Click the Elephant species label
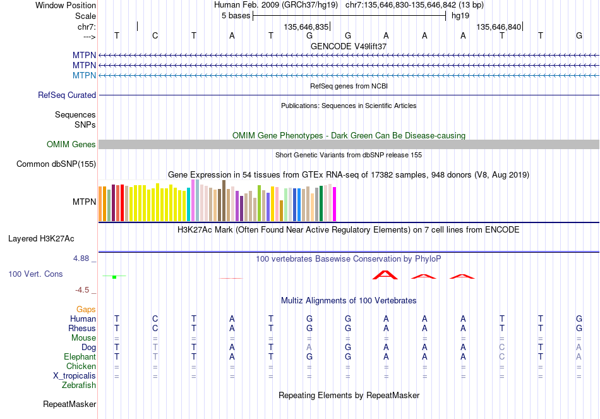 [x=80, y=356]
